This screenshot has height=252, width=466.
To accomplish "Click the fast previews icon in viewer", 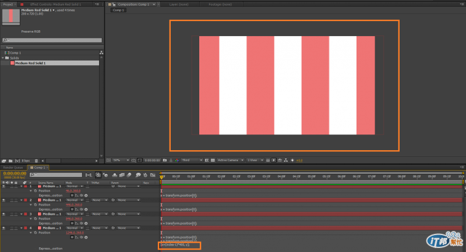I will click(274, 160).
